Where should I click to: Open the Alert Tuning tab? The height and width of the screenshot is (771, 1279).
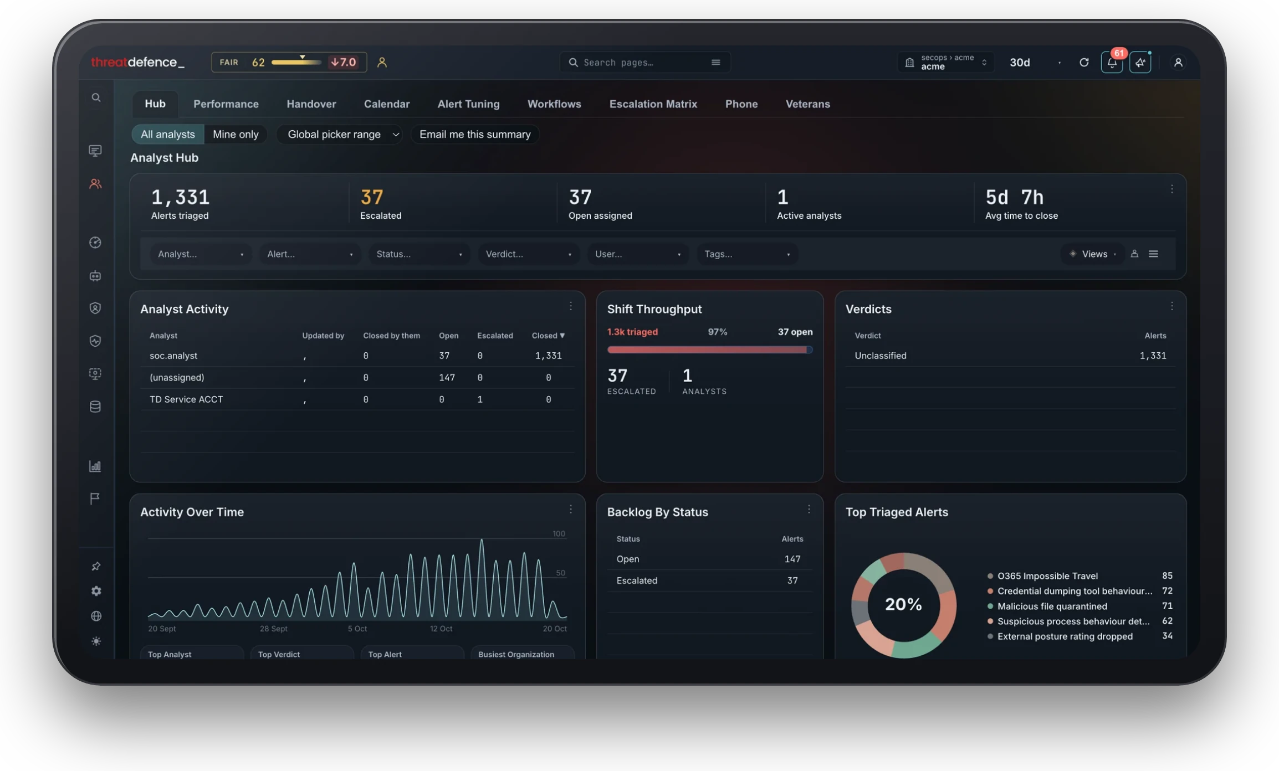468,104
